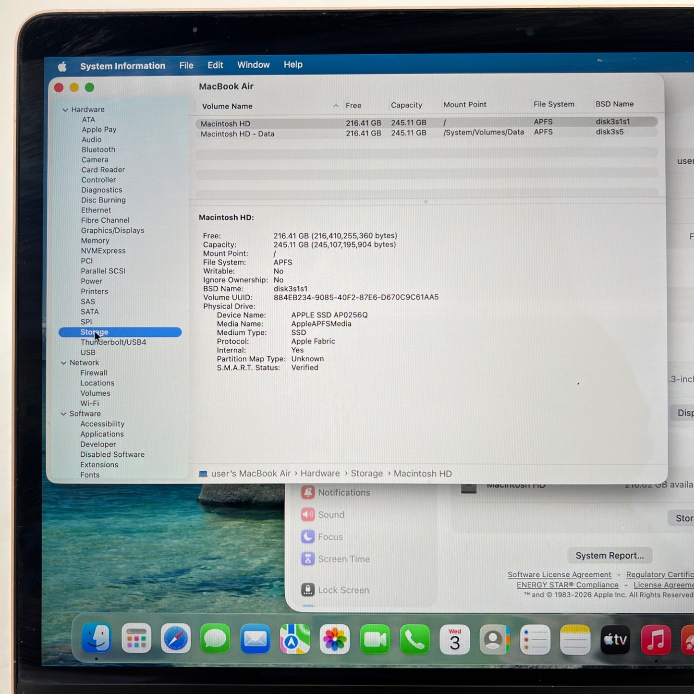The image size is (694, 694).
Task: Select Memory in the sidebar
Action: [x=95, y=241]
